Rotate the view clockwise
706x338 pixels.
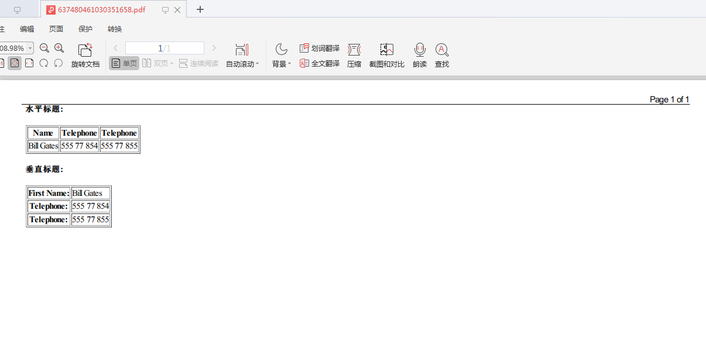(44, 63)
